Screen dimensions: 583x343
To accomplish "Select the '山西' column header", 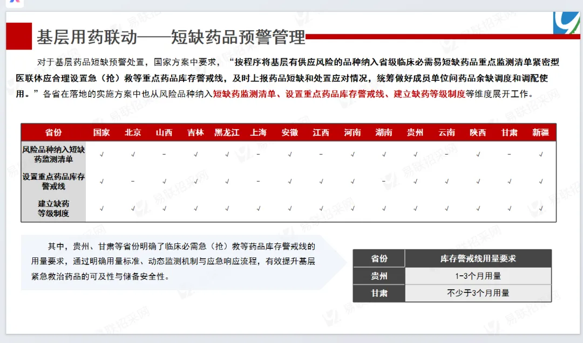I will click(x=164, y=132).
